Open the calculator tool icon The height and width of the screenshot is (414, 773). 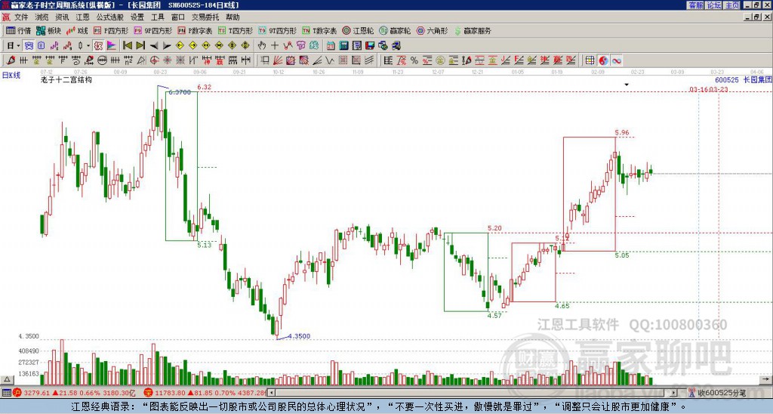click(x=343, y=46)
